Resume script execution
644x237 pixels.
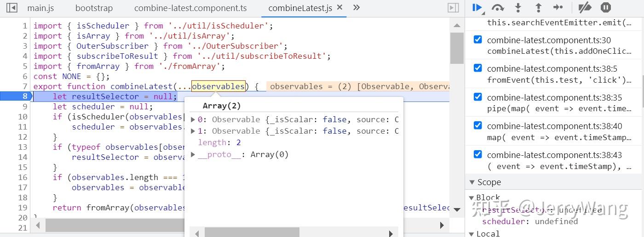(477, 7)
